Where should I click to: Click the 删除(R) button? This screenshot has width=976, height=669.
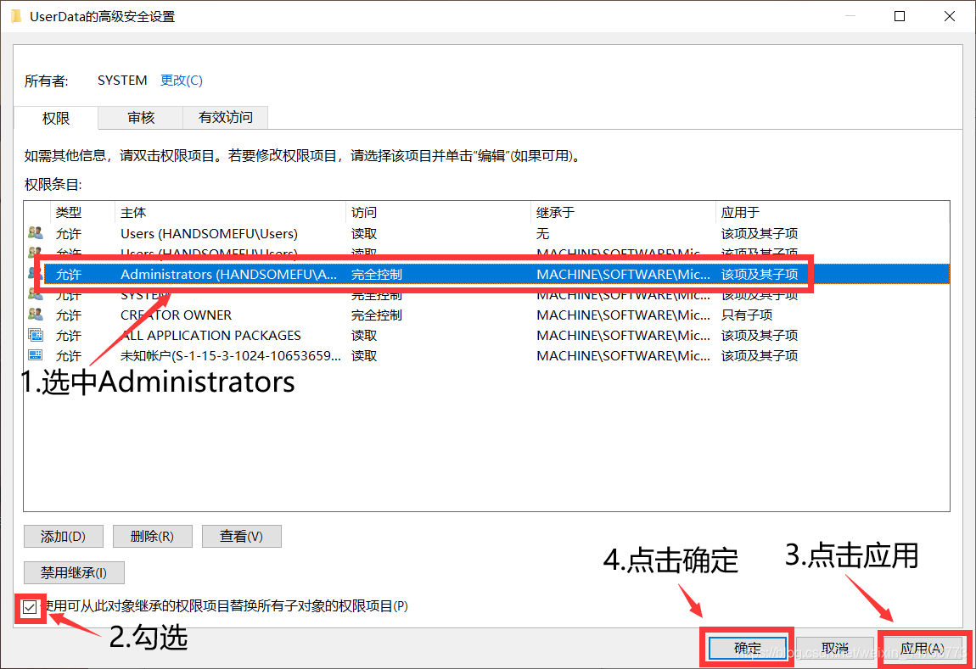pyautogui.click(x=152, y=536)
